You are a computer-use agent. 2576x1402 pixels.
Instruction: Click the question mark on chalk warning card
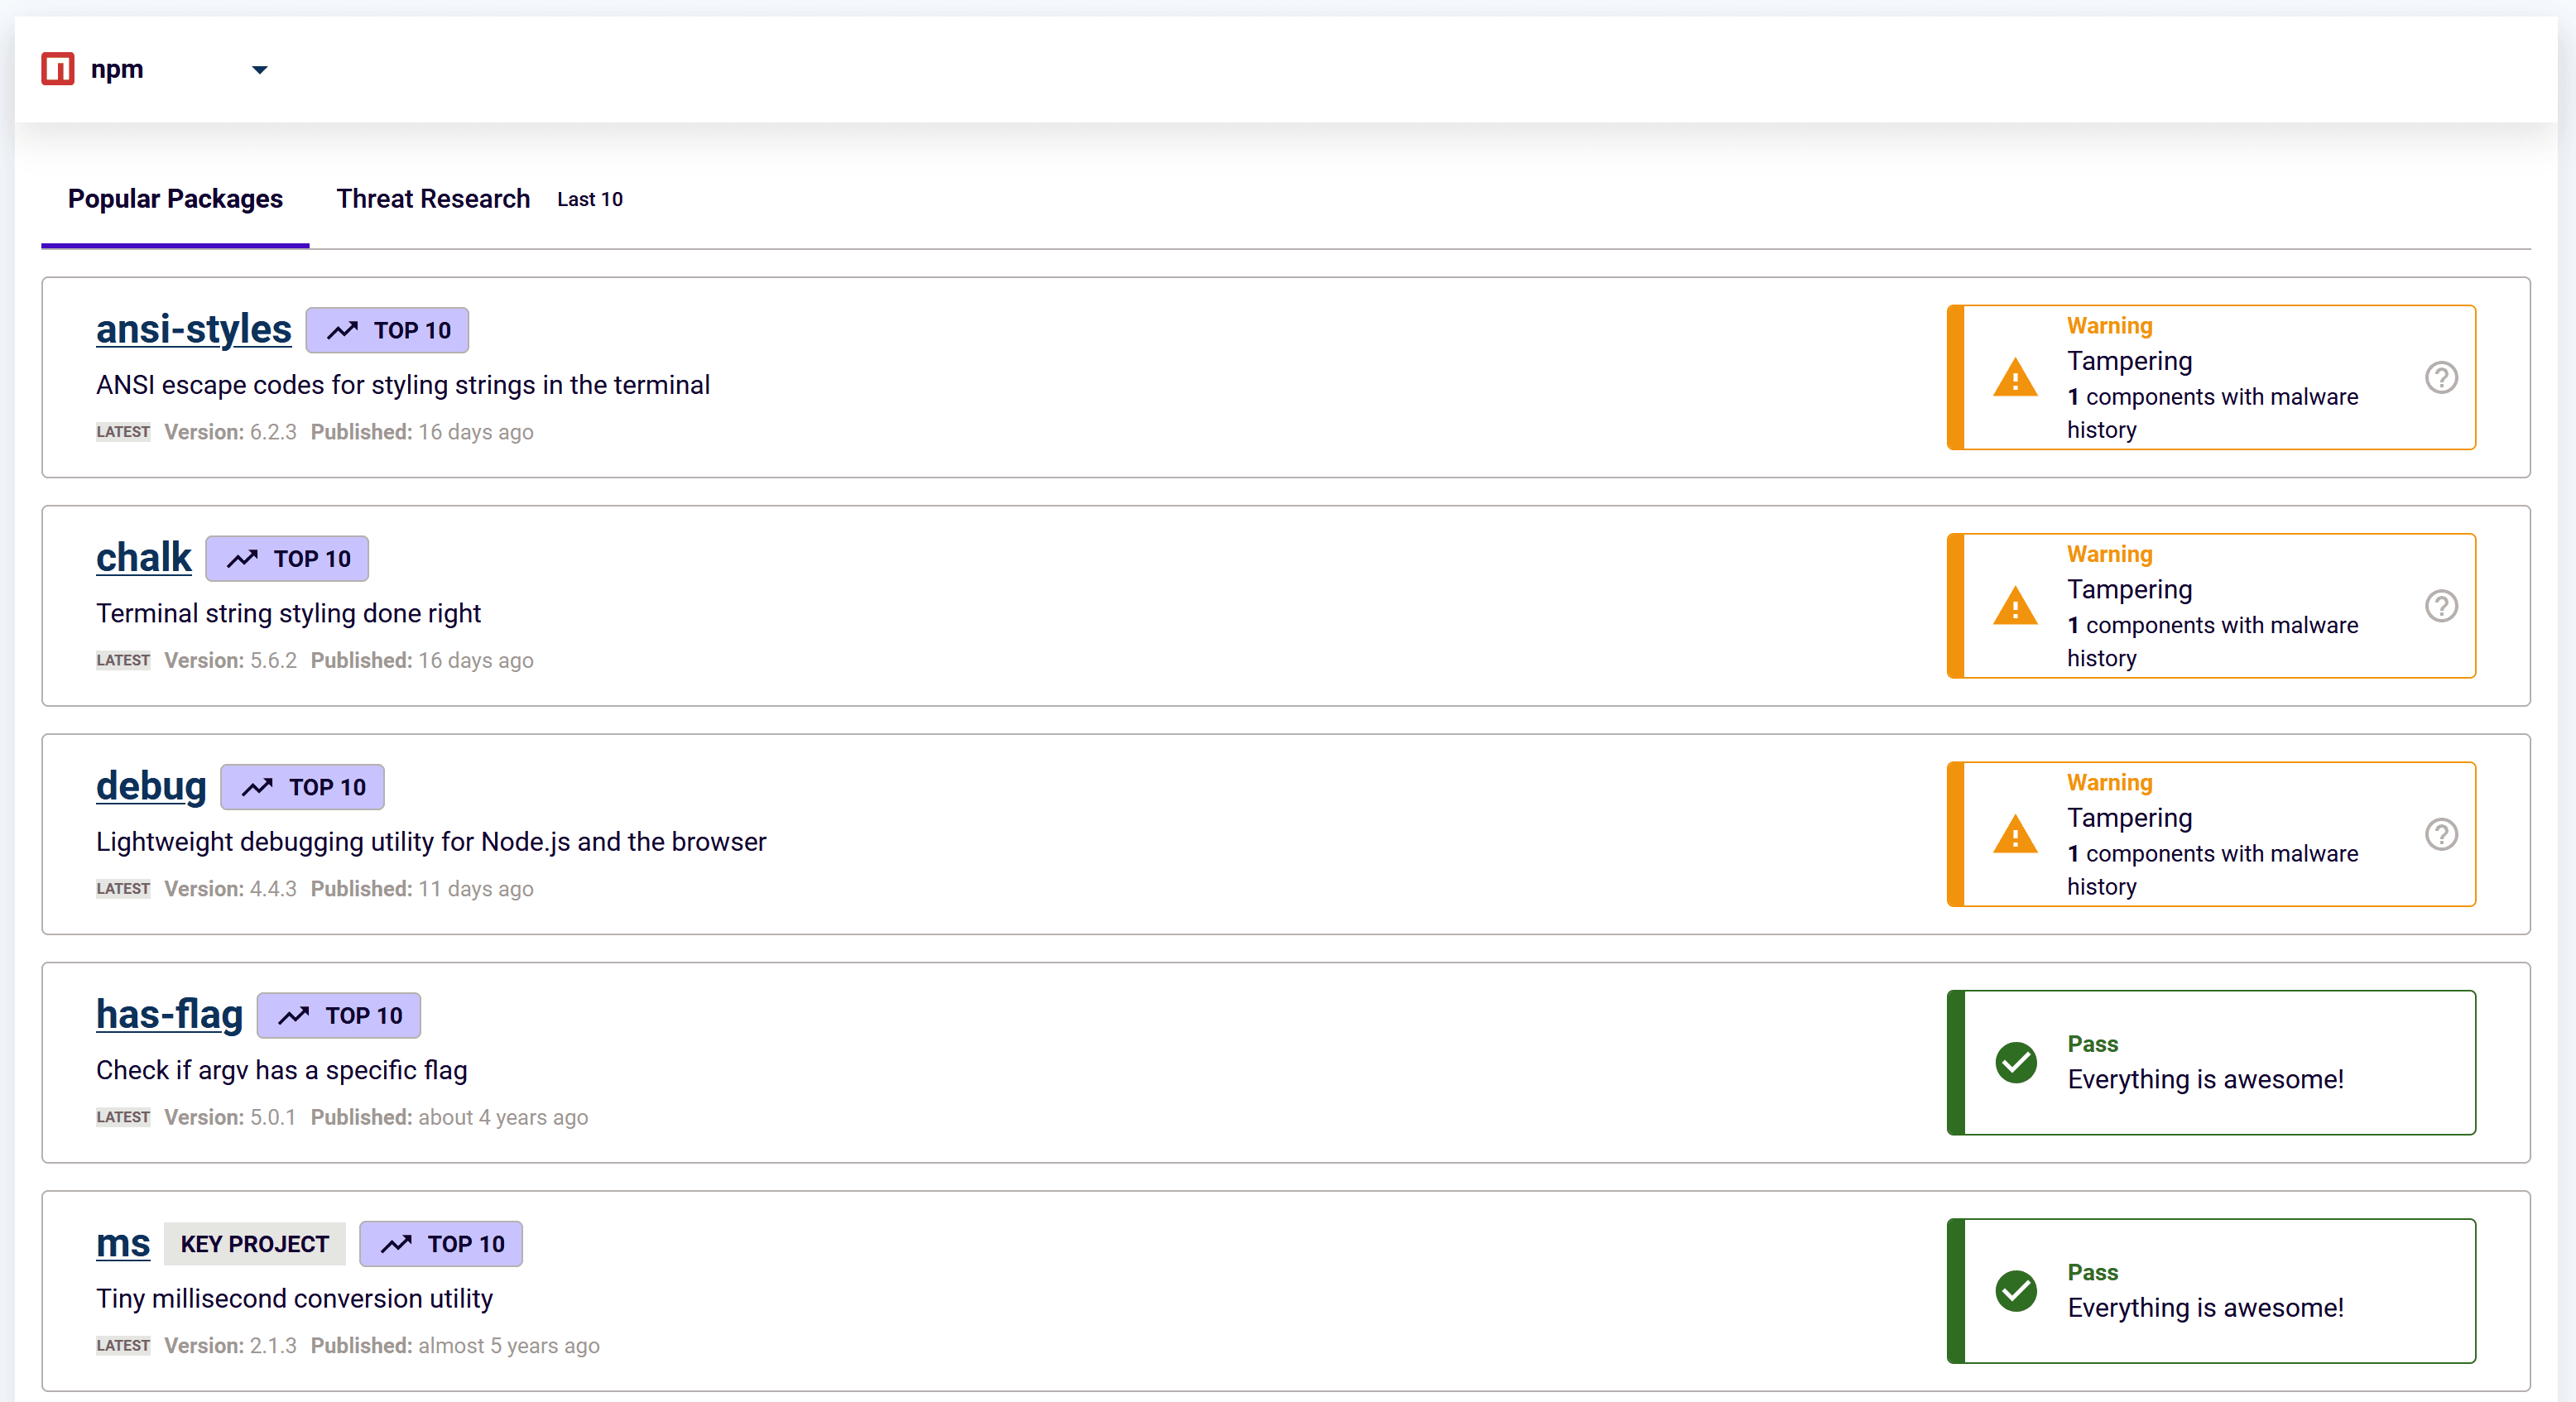[x=2441, y=606]
